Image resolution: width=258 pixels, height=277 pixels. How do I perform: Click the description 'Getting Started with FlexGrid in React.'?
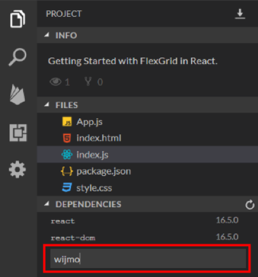click(x=133, y=61)
